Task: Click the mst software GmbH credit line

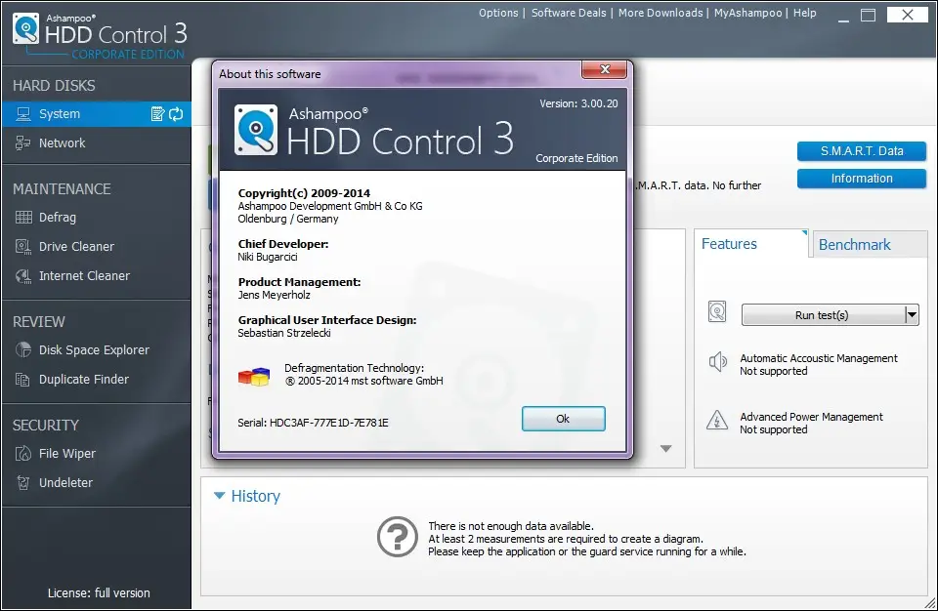Action: coord(363,381)
